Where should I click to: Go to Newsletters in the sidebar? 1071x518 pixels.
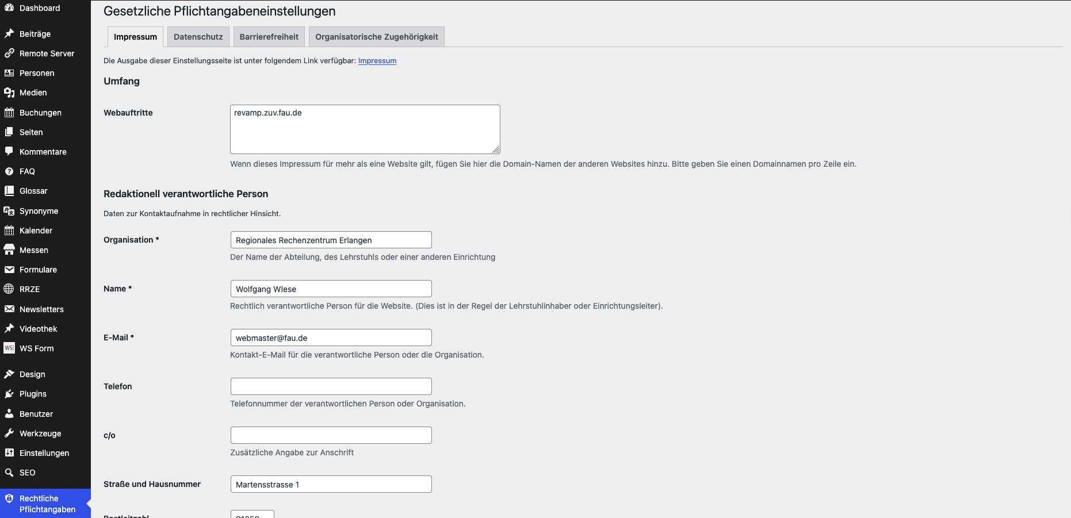(41, 309)
